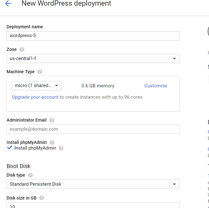This screenshot has width=209, height=208.
Task: Go back using the left arrow
Action: tap(8, 4)
